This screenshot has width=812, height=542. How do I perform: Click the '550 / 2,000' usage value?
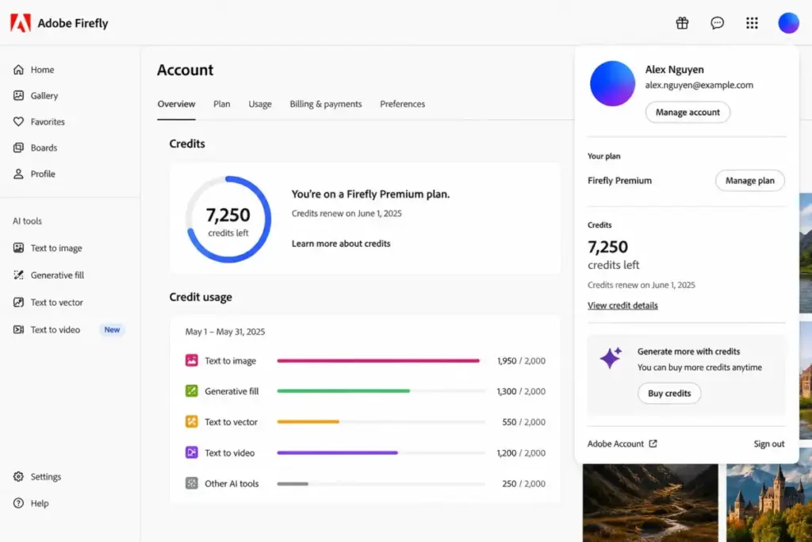[x=523, y=422]
